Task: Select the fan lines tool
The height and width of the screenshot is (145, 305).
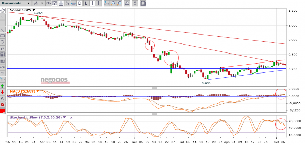Action: tap(2, 48)
